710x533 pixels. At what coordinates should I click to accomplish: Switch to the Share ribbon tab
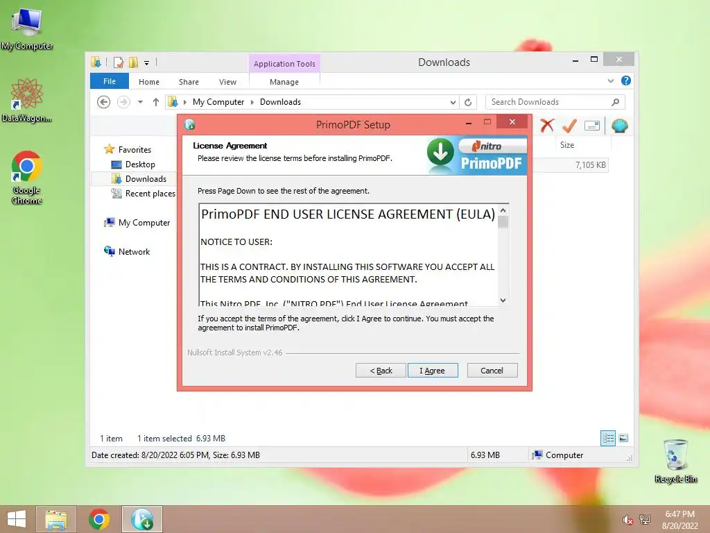click(189, 82)
